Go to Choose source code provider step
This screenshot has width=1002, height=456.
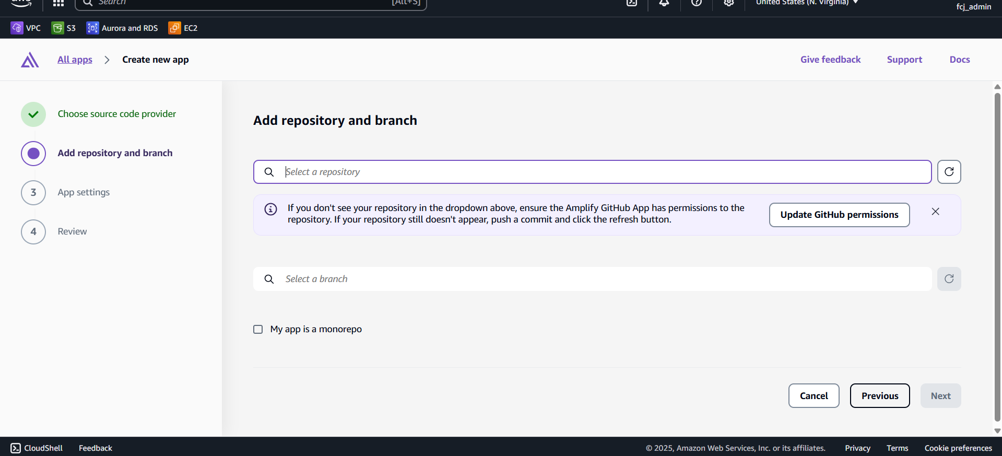[116, 114]
